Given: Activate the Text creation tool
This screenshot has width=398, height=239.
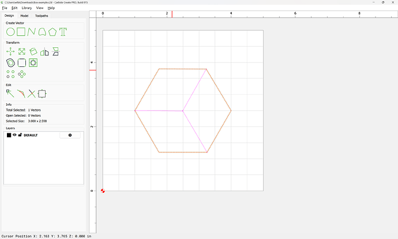Looking at the screenshot, I should (x=63, y=32).
